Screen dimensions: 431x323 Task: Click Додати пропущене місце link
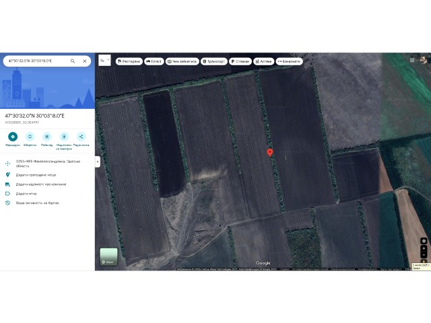[x=36, y=175]
